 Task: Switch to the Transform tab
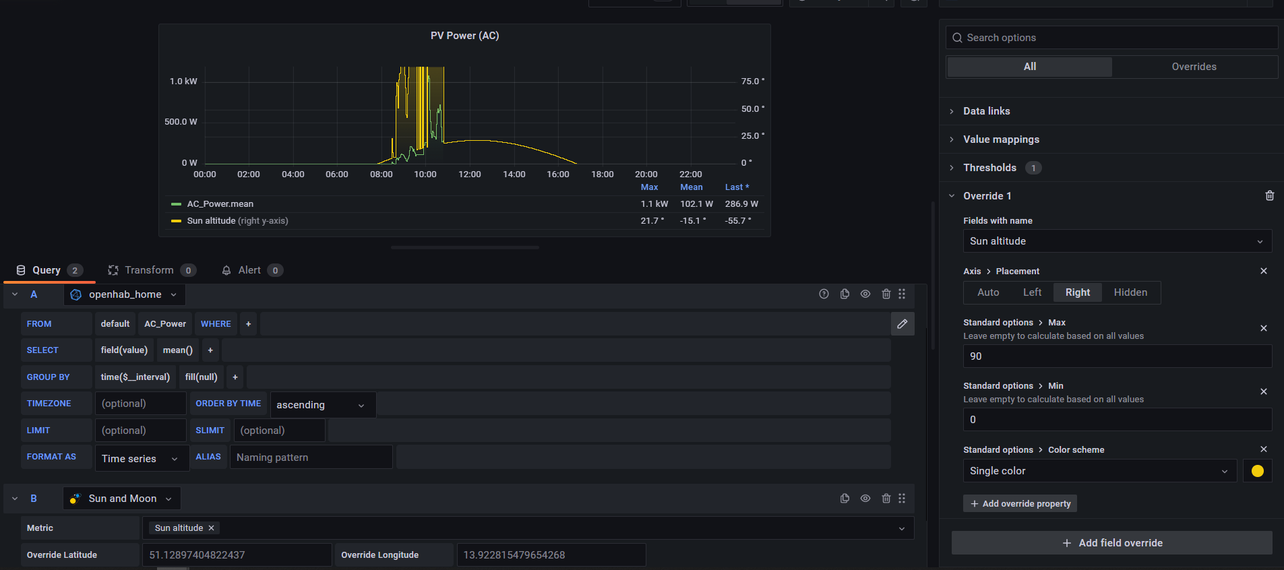coord(150,270)
